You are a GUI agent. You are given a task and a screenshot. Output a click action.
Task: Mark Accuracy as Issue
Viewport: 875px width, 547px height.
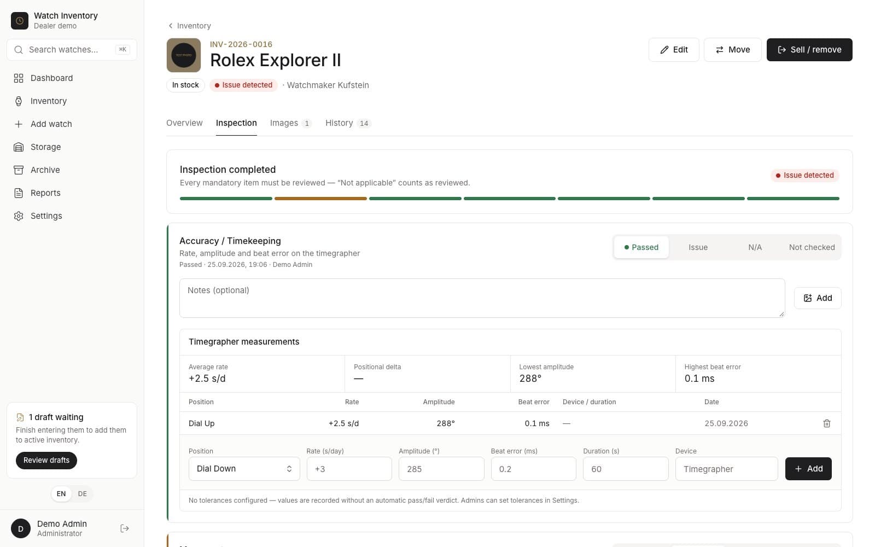click(x=698, y=247)
